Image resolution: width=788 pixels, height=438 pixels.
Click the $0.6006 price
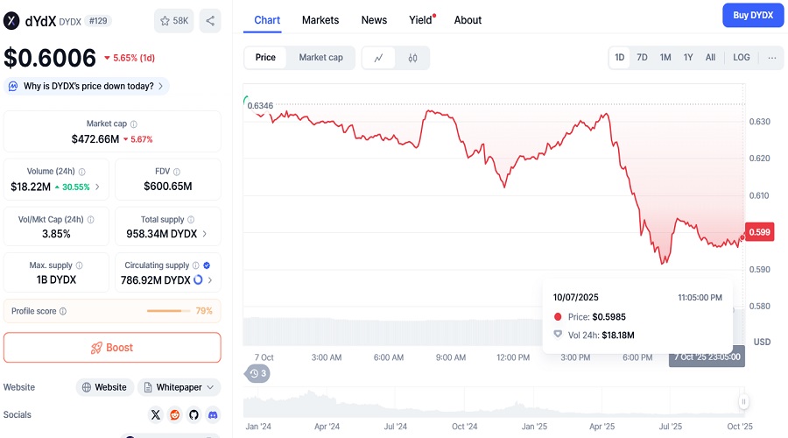[x=50, y=58]
